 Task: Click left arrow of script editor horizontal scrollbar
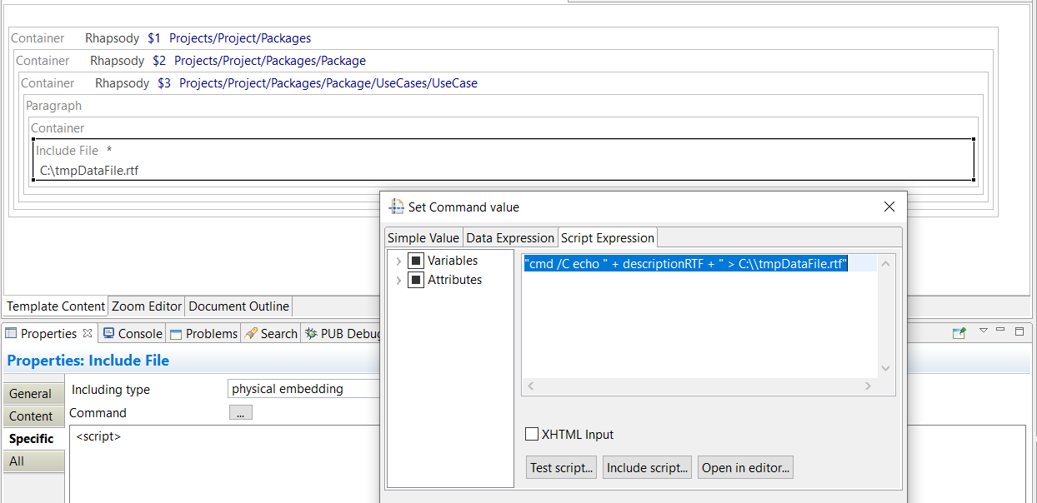[531, 386]
